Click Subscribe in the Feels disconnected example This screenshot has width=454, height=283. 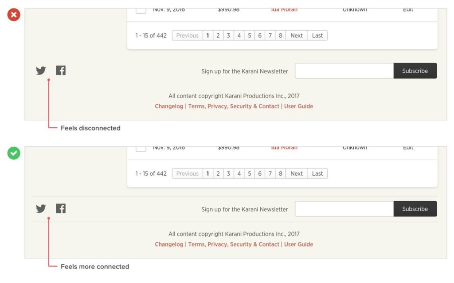[415, 71]
